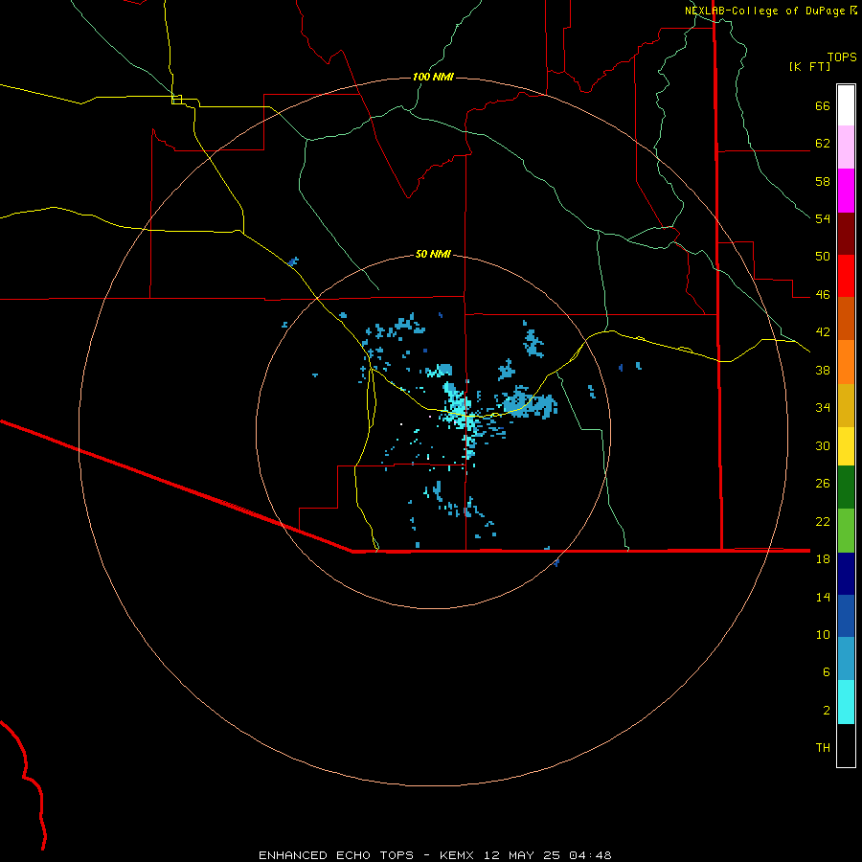The width and height of the screenshot is (862, 862).
Task: Click the yellow legend color segment
Action: pyautogui.click(x=846, y=446)
